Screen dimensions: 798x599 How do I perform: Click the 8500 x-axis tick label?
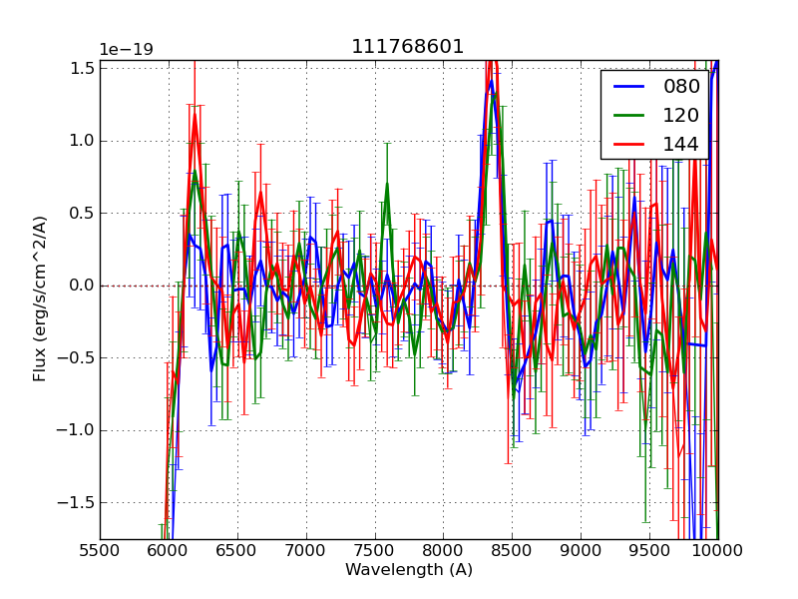[512, 550]
